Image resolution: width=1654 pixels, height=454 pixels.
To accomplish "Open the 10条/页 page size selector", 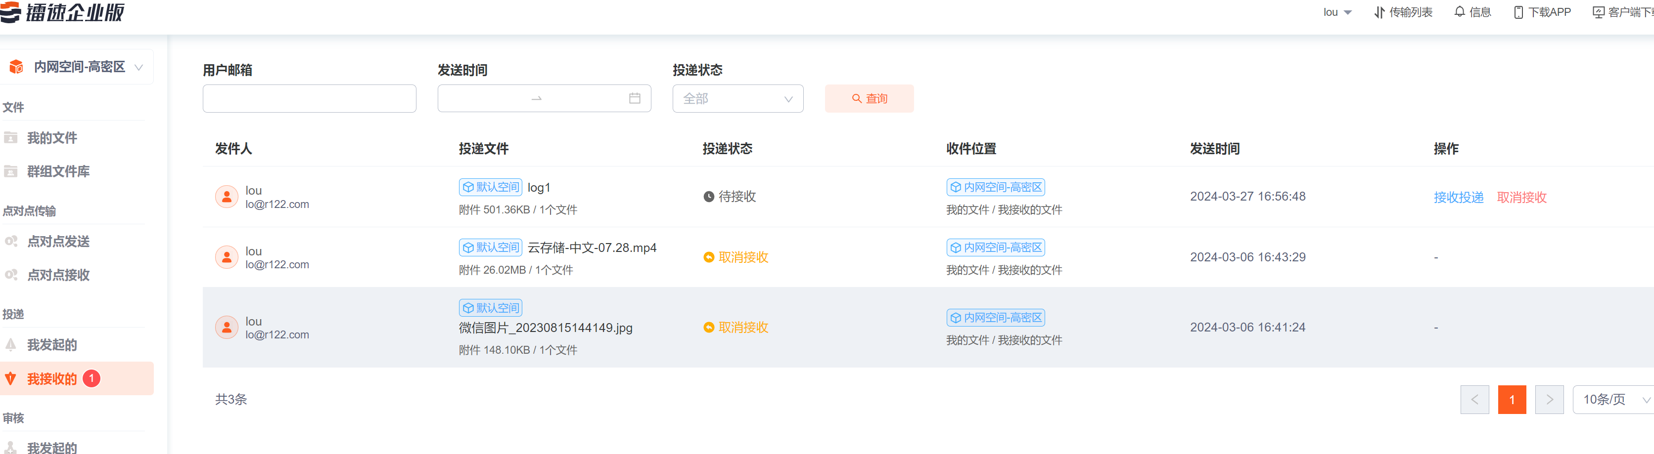I will point(1613,400).
